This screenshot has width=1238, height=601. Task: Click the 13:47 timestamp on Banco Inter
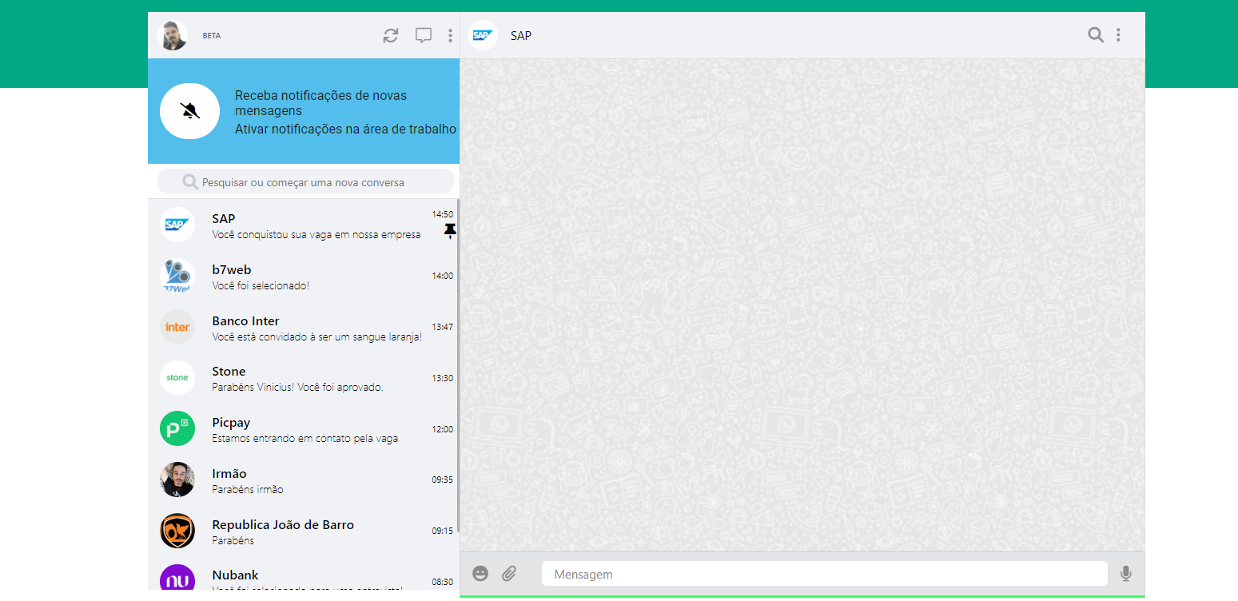click(x=443, y=327)
